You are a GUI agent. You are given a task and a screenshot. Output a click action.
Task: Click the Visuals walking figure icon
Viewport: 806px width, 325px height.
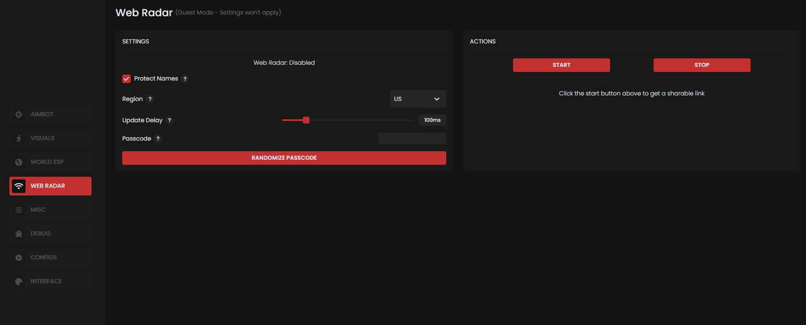[19, 139]
